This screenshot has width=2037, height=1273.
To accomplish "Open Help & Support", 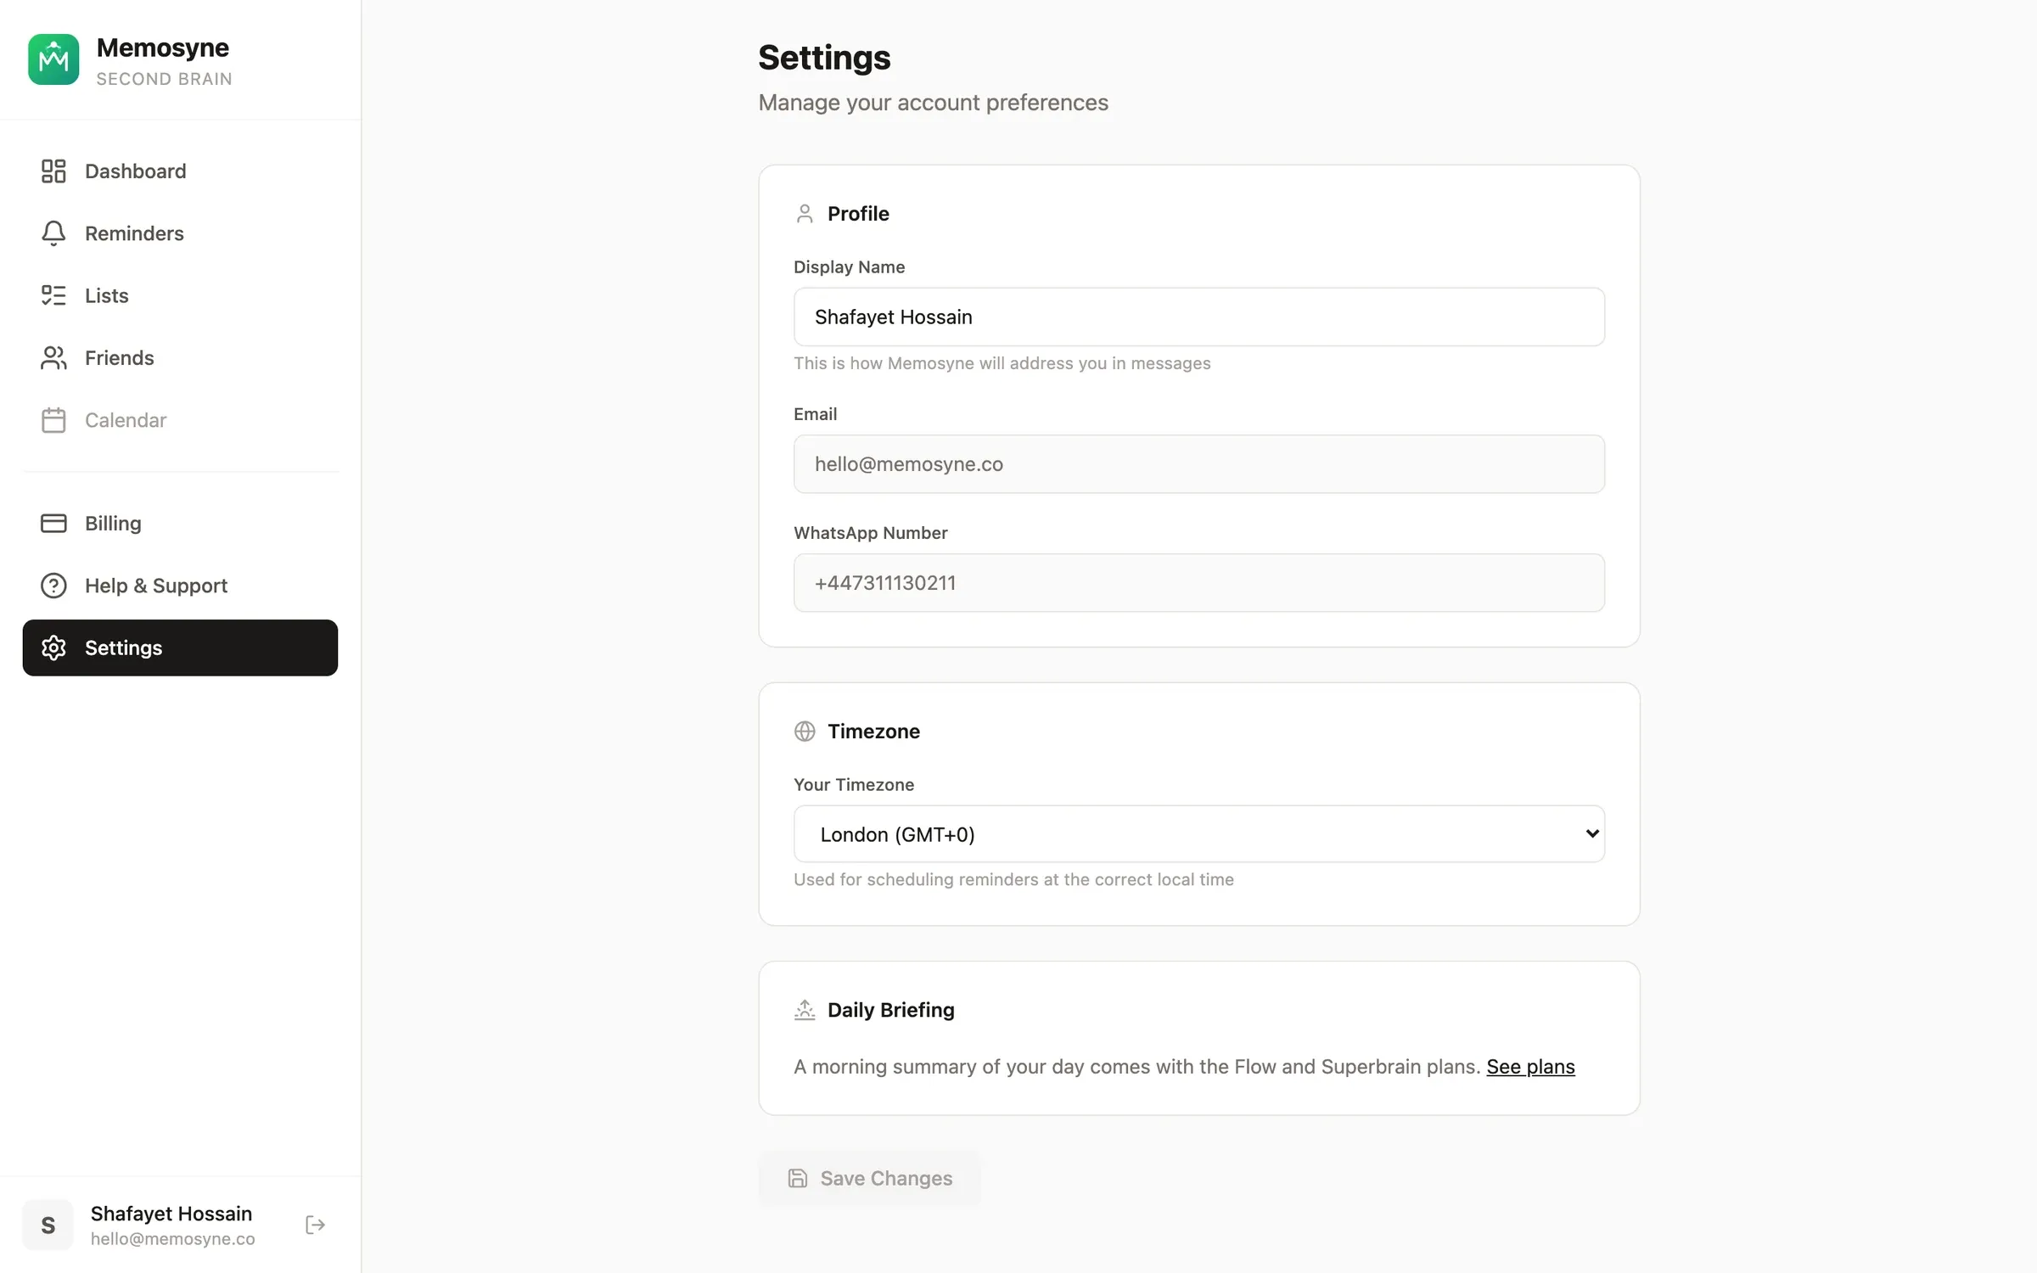I will (180, 586).
